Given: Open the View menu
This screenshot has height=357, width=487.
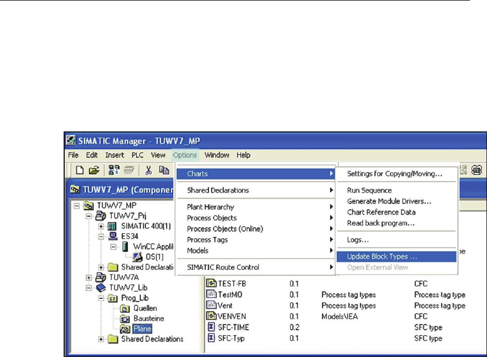Looking at the screenshot, I should [x=158, y=155].
